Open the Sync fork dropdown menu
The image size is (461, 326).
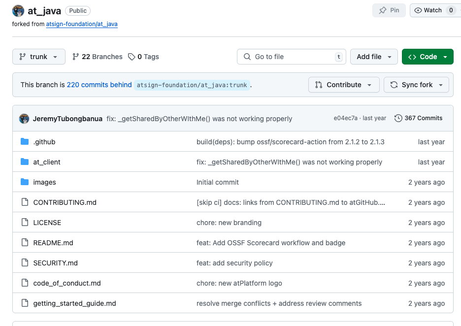click(x=416, y=85)
